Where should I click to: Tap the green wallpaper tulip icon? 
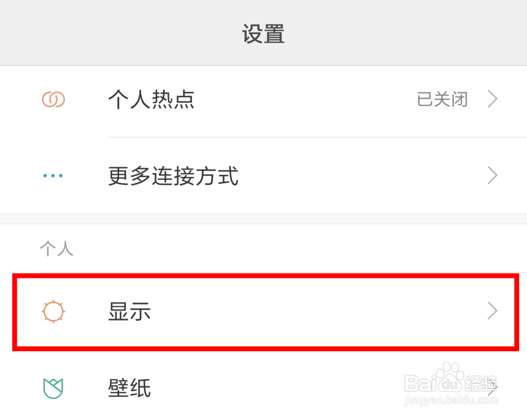point(53,388)
